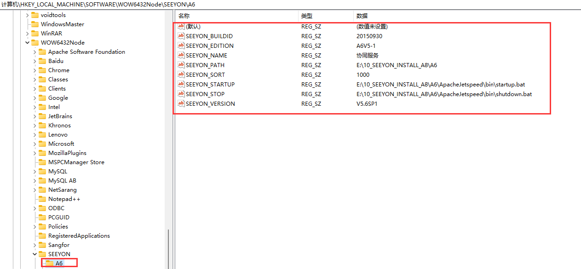Image resolution: width=581 pixels, height=269 pixels.
Task: Click the string icon beside SEEYON_EDITION
Action: tap(181, 46)
